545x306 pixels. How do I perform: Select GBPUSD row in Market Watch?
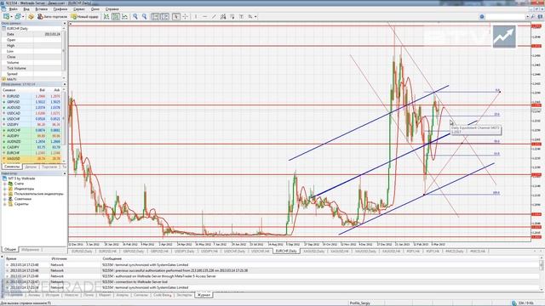click(32, 102)
